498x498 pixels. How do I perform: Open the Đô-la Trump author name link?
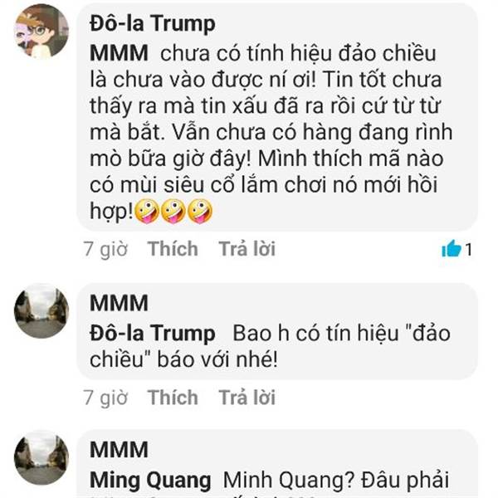[153, 24]
